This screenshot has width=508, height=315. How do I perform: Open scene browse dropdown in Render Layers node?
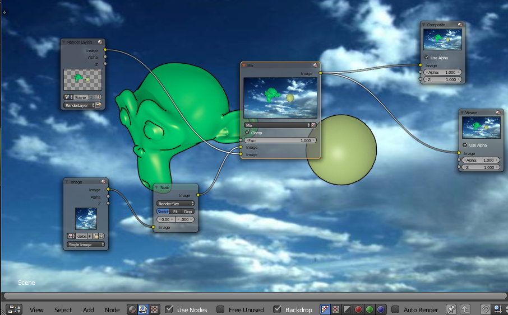68,97
